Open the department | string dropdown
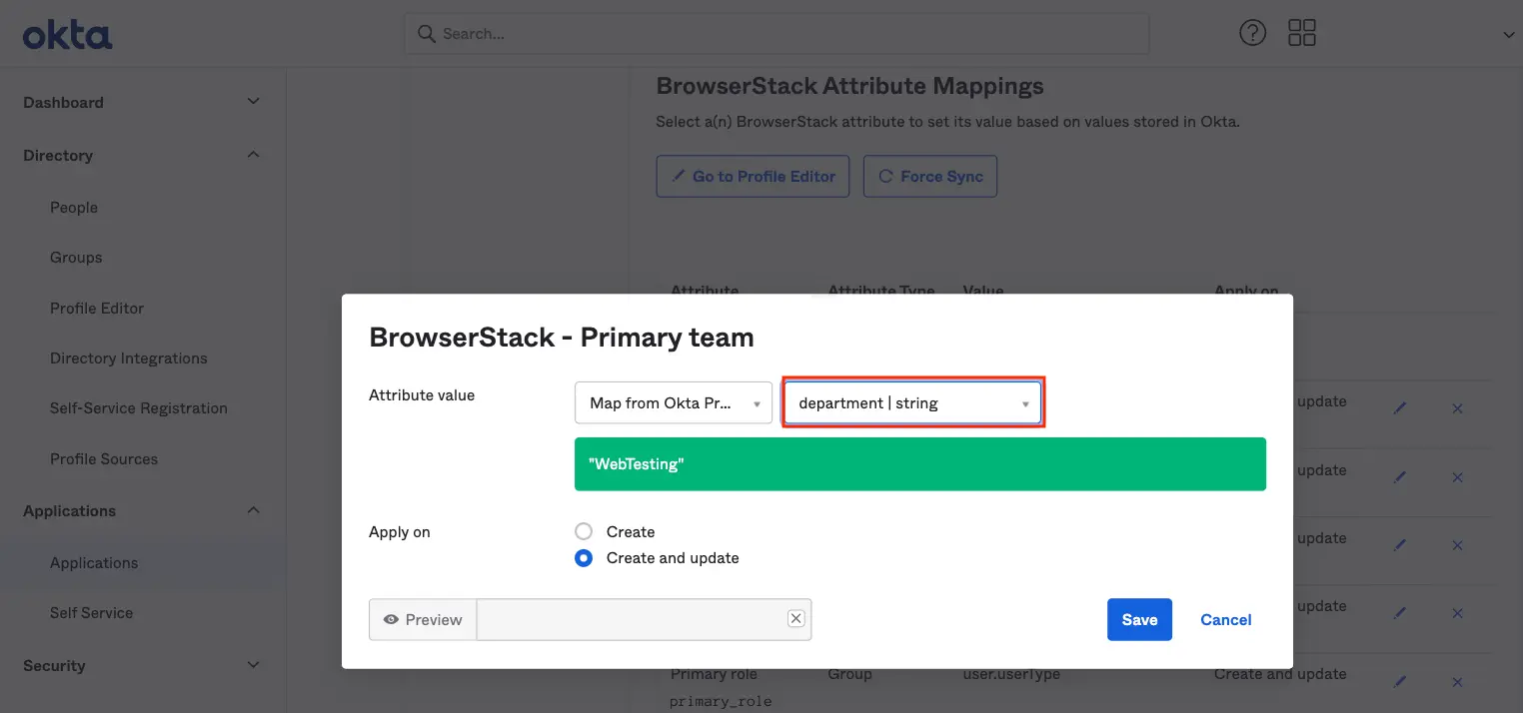Screen dimensions: 1523x713 coord(912,403)
